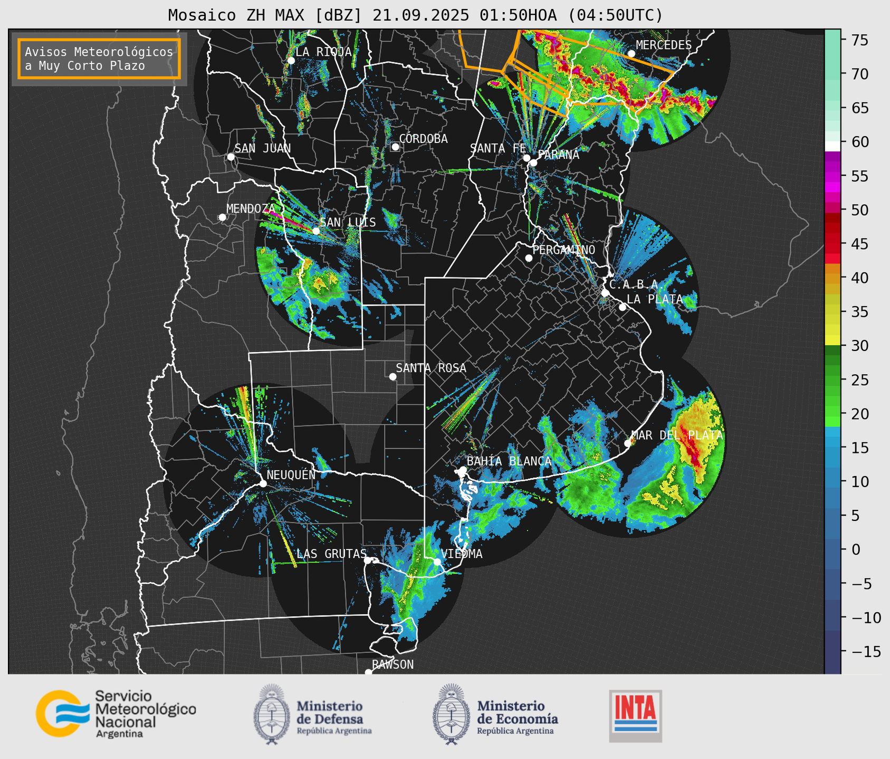Image resolution: width=890 pixels, height=759 pixels.
Task: Click the MAR DEL PLATA city label
Action: tap(677, 435)
